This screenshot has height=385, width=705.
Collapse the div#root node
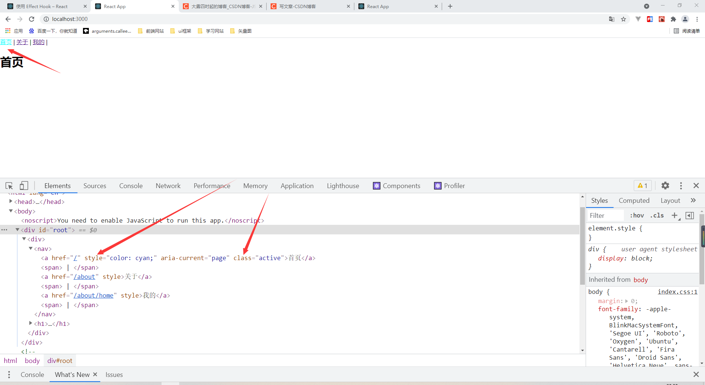tap(17, 230)
